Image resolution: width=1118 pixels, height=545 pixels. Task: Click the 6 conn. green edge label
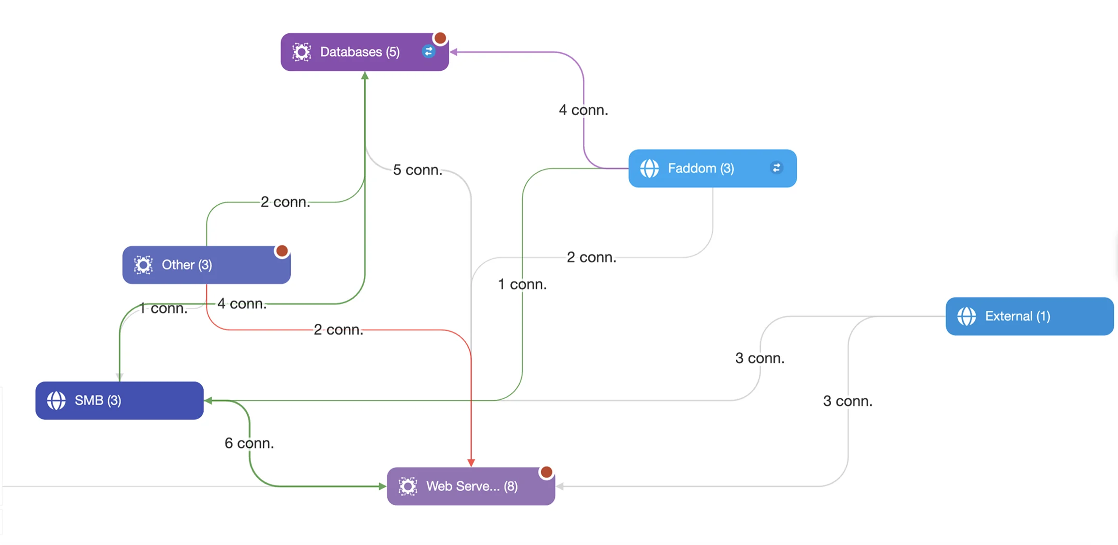pos(249,443)
